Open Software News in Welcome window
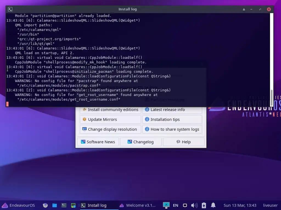The height and width of the screenshot is (210, 281). (98, 142)
